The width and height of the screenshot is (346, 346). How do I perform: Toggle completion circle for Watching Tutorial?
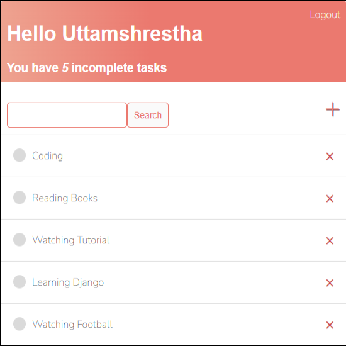click(x=20, y=240)
